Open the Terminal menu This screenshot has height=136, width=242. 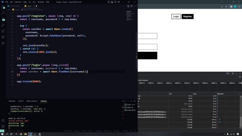coord(41,2)
